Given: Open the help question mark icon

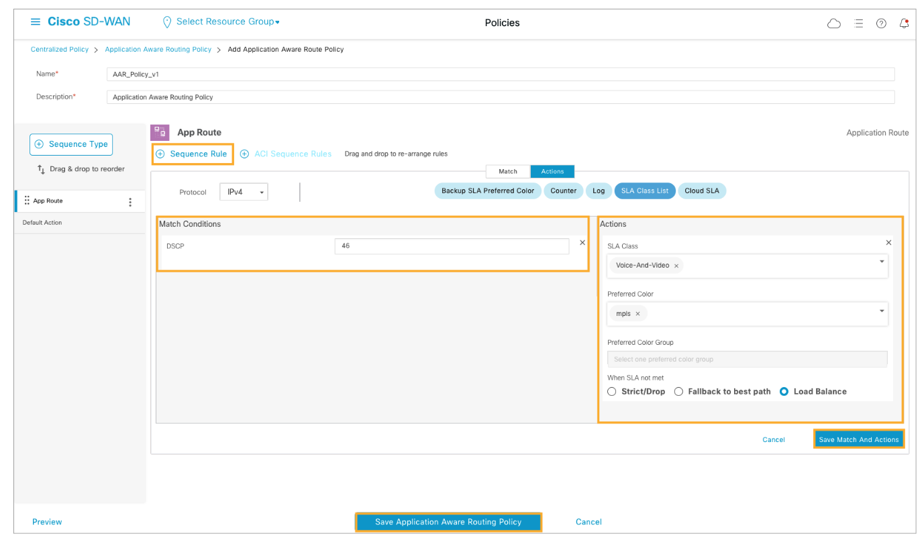Looking at the screenshot, I should (881, 23).
